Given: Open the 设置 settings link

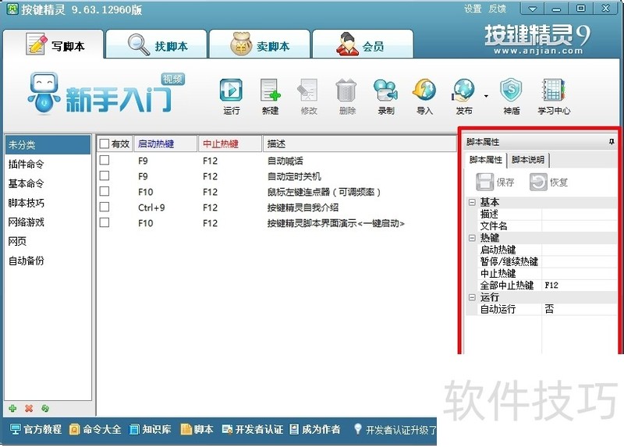Looking at the screenshot, I should coord(473,9).
